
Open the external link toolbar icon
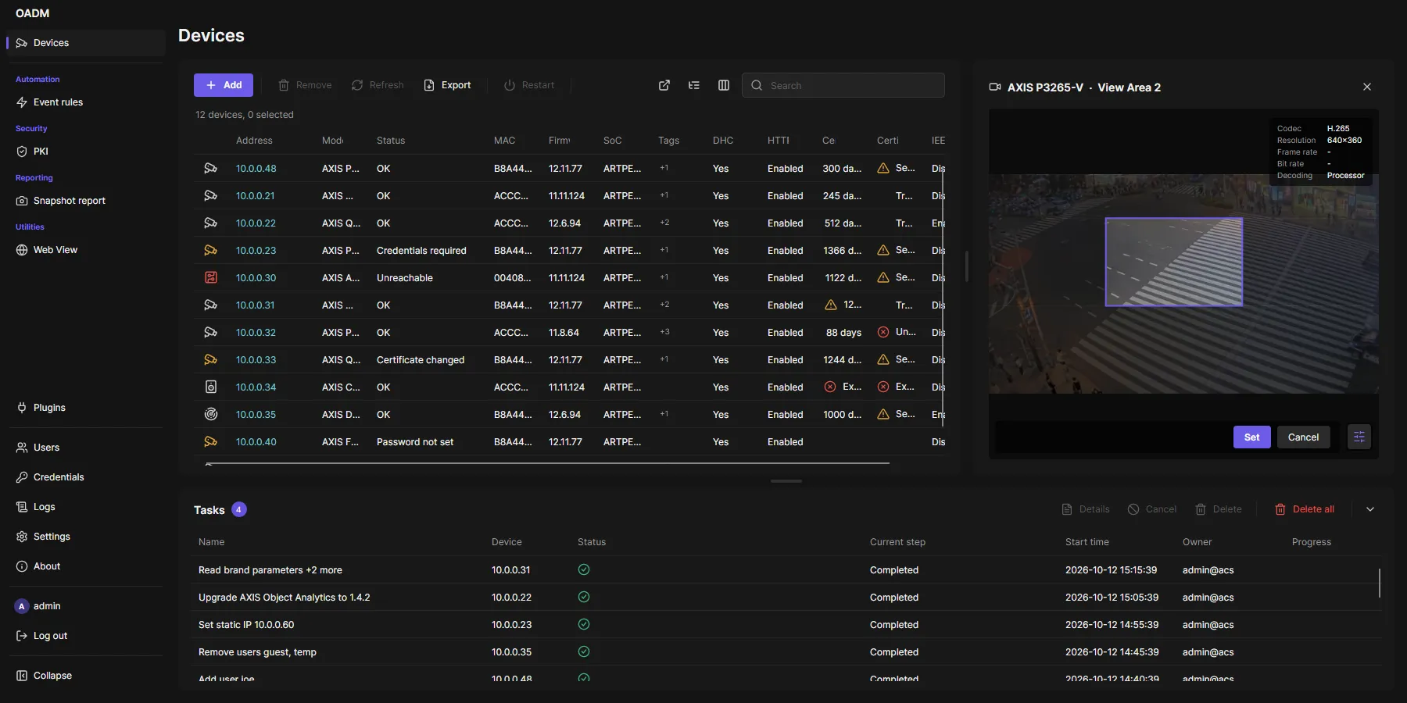664,85
